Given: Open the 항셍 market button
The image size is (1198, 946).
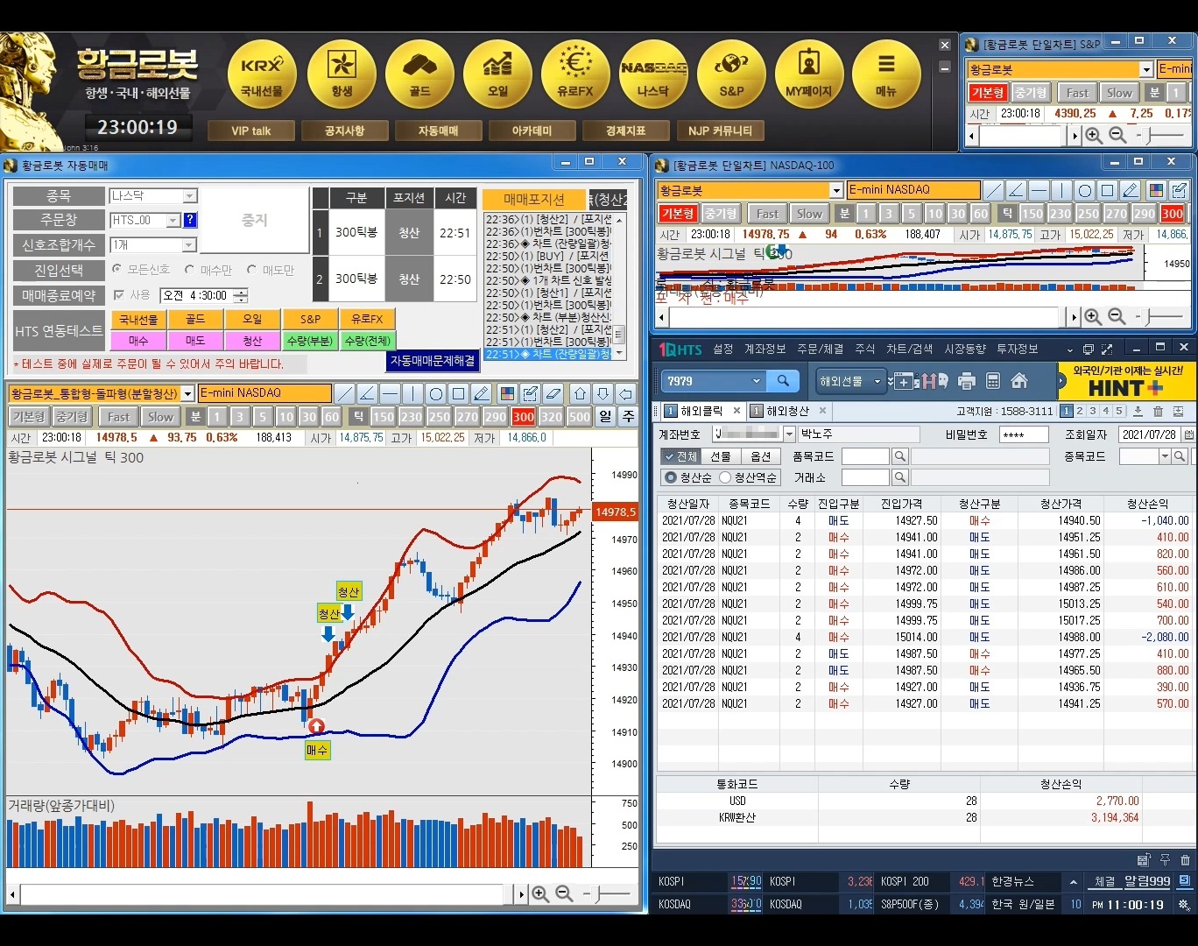Looking at the screenshot, I should [342, 75].
